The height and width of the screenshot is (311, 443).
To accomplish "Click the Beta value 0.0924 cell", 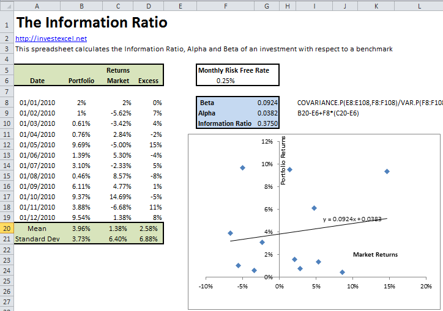I will click(x=266, y=103).
